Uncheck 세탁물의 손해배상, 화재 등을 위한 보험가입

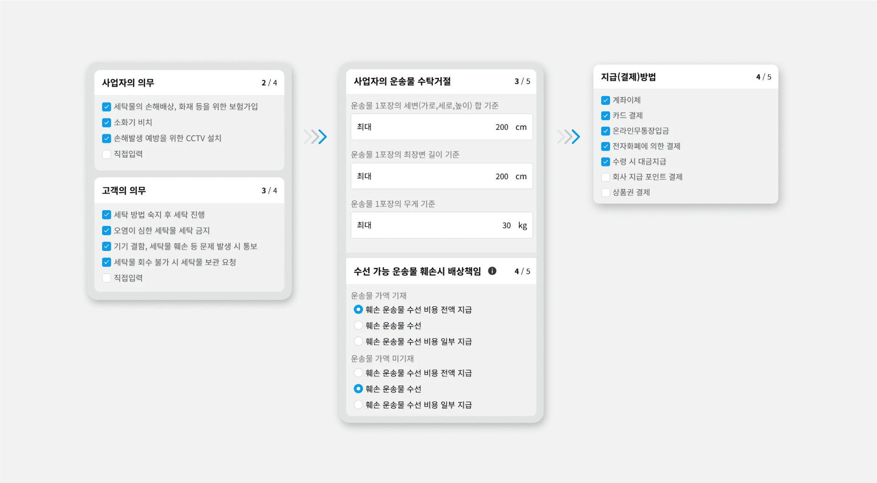[x=106, y=107]
